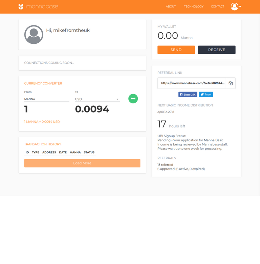Click the 'CONNECTIONS COMING SOON...' text
260x264 pixels.
pos(49,63)
